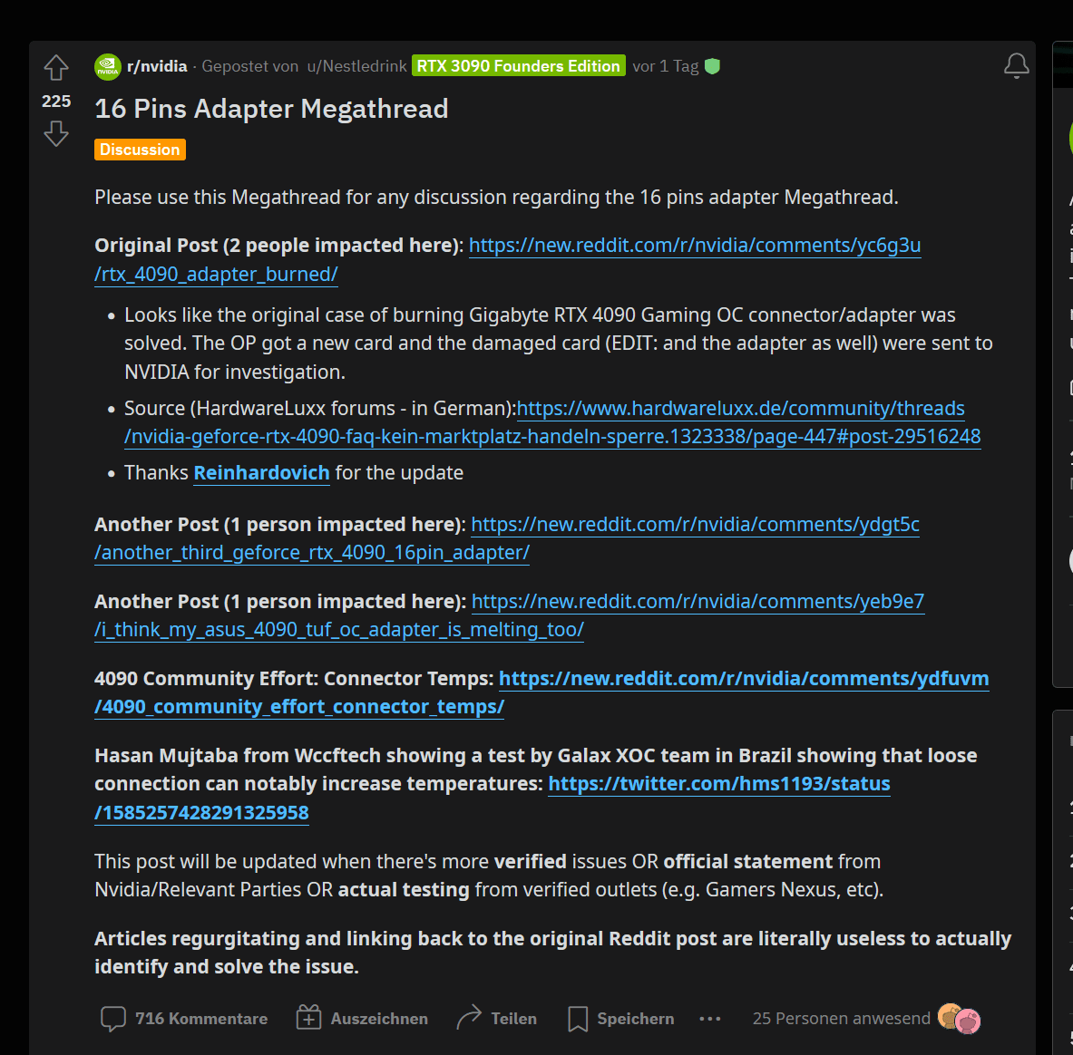
Task: Open another_third_geforce_rtx_4090_16pin_adapter link
Action: click(507, 538)
